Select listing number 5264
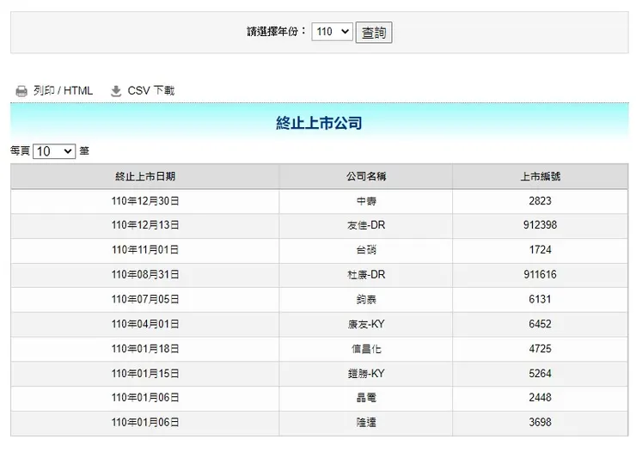This screenshot has height=458, width=636. pyautogui.click(x=541, y=373)
